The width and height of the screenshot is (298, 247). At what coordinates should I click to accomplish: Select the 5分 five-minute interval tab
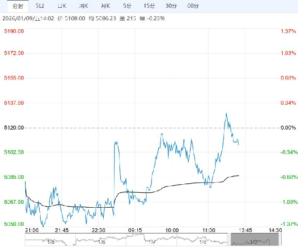click(127, 6)
